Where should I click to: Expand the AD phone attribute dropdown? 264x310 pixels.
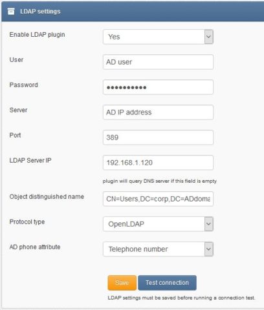(x=158, y=249)
